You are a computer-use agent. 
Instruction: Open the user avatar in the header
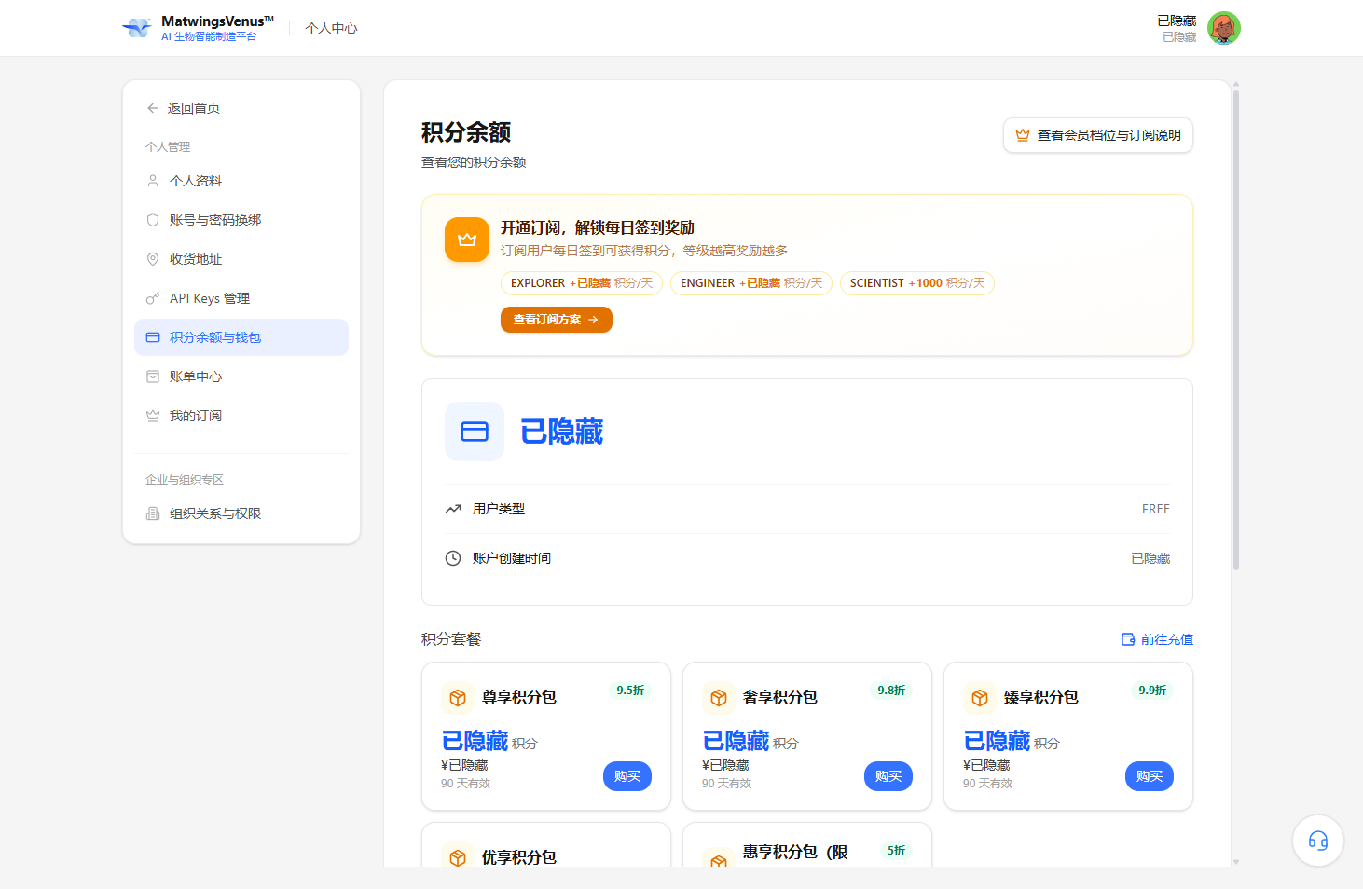(x=1223, y=28)
